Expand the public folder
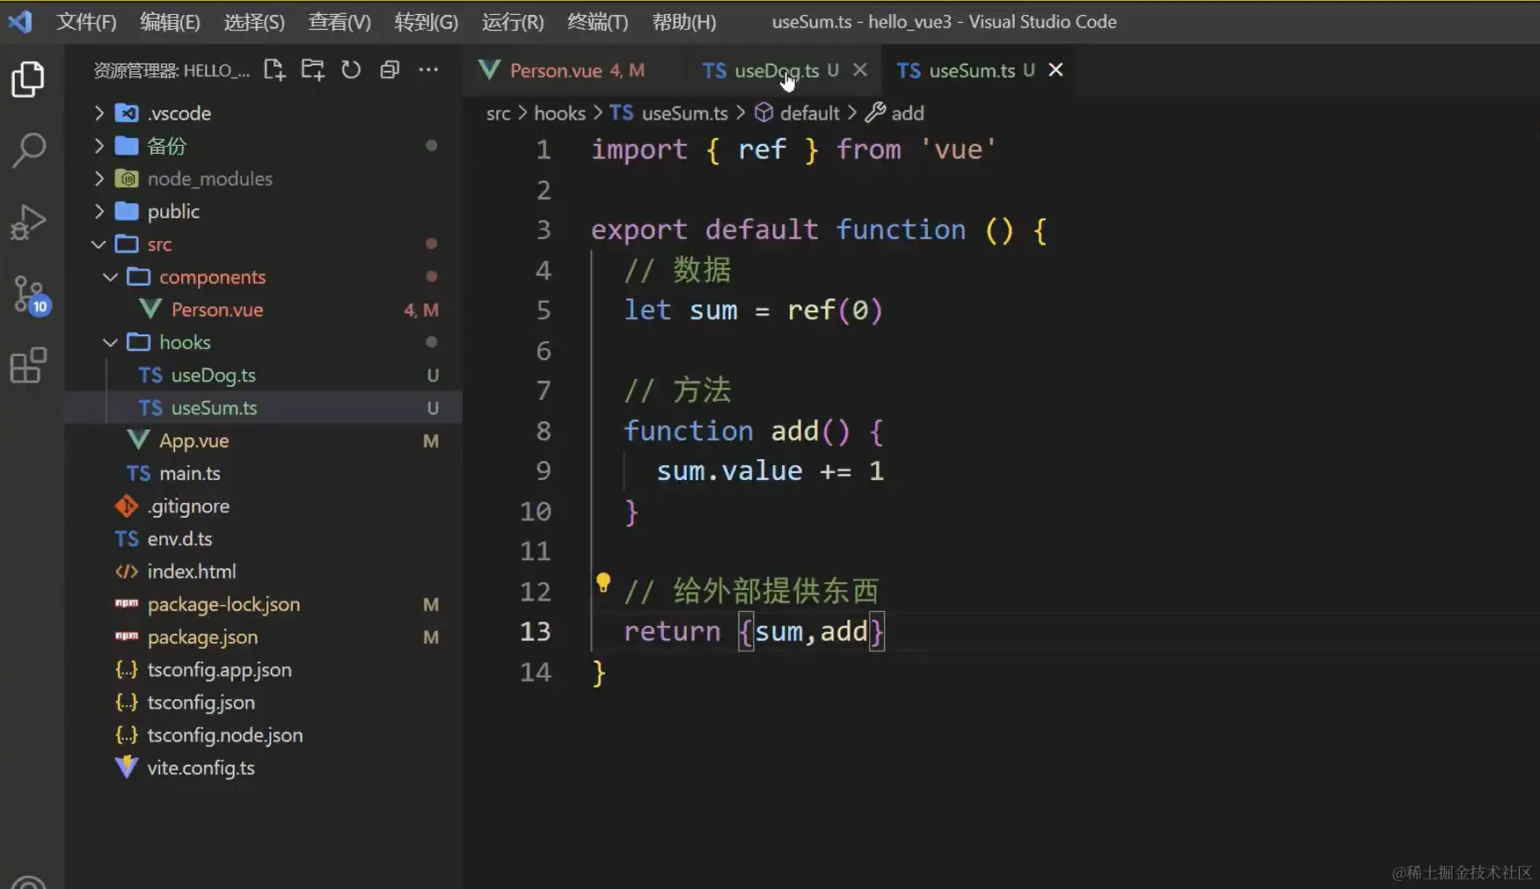1540x889 pixels. click(99, 211)
